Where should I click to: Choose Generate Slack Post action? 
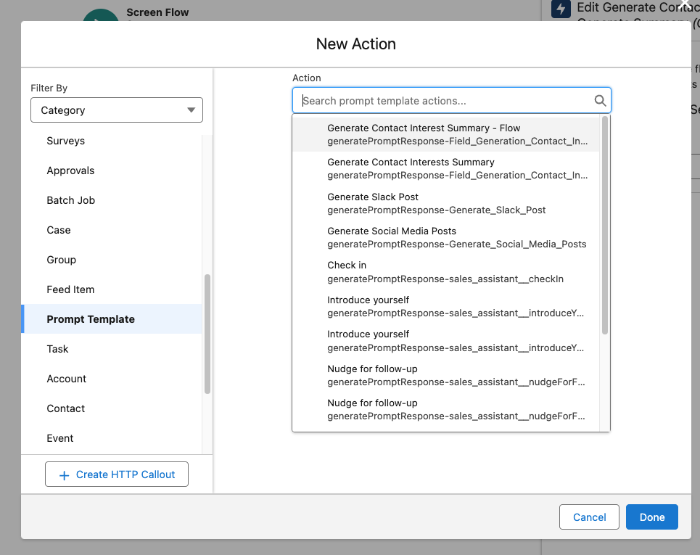coord(445,203)
